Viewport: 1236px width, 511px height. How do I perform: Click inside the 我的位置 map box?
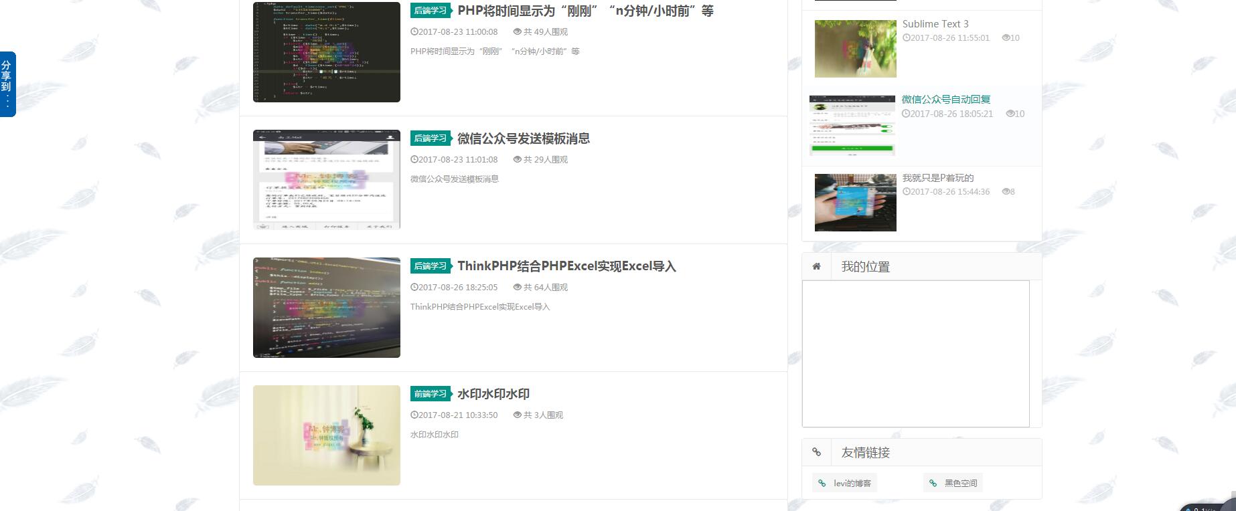coord(915,353)
